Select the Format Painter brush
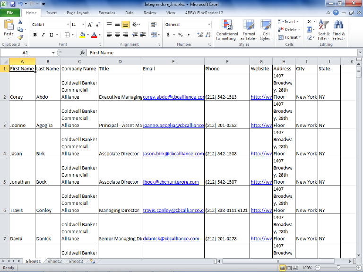The width and height of the screenshot is (363, 272). pyautogui.click(x=20, y=37)
